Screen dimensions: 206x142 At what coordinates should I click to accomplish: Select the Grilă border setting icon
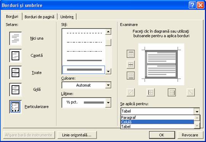pos(15,90)
